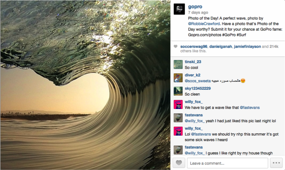This screenshot has width=285, height=170.
Task: Open the tinski_23 username link
Action: 193,62
